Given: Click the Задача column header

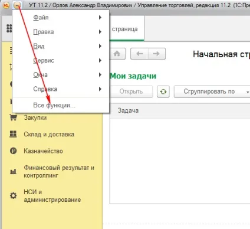Looking at the screenshot, I should (128, 110).
